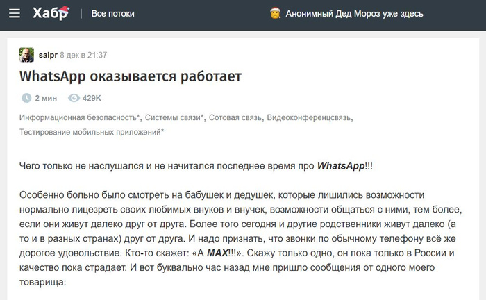Click the saipr author avatar
The height and width of the screenshot is (300, 486).
pos(26,55)
